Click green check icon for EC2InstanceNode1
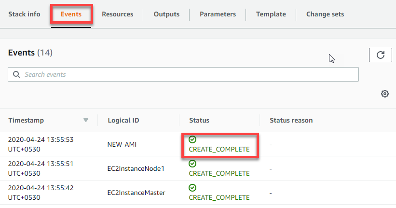The height and width of the screenshot is (208, 396). click(x=192, y=164)
